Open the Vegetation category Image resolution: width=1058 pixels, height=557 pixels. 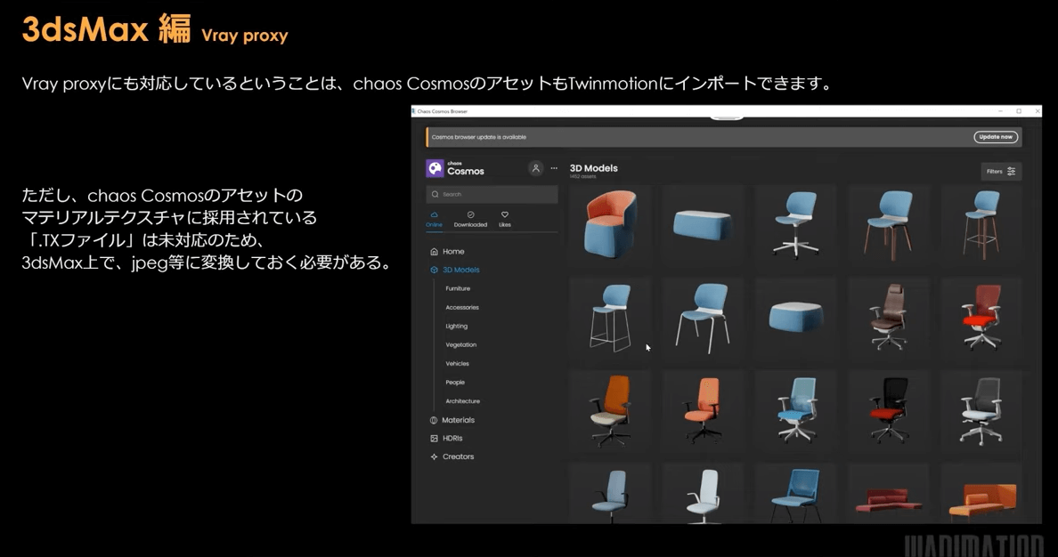coord(460,345)
